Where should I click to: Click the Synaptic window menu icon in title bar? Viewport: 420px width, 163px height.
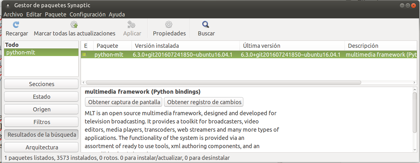coord(8,5)
